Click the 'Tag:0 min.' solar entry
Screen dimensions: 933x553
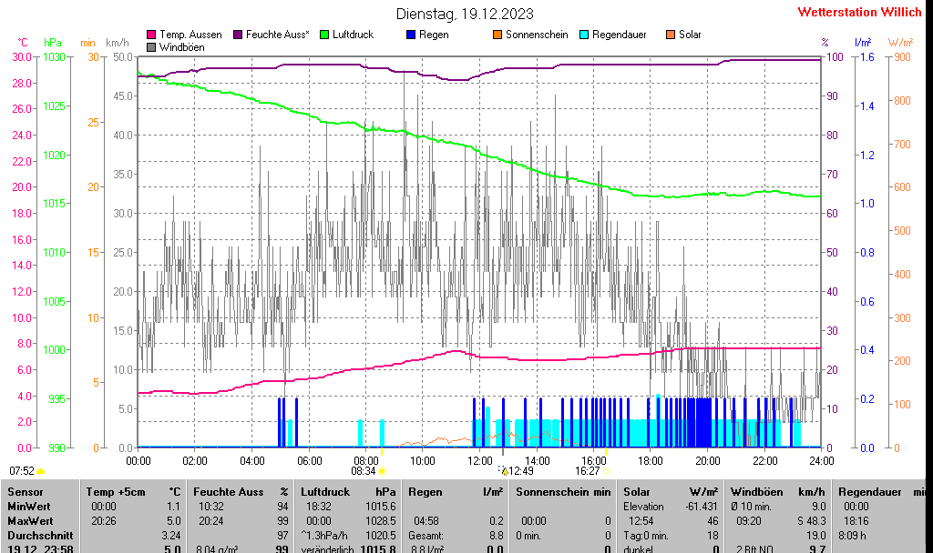(646, 535)
